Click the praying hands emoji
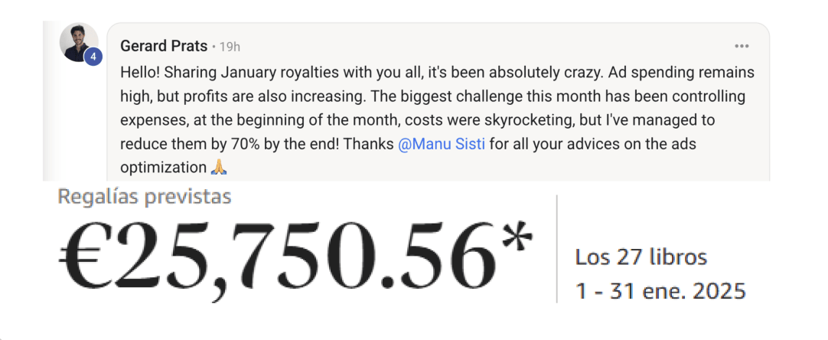The height and width of the screenshot is (340, 828). (x=218, y=167)
